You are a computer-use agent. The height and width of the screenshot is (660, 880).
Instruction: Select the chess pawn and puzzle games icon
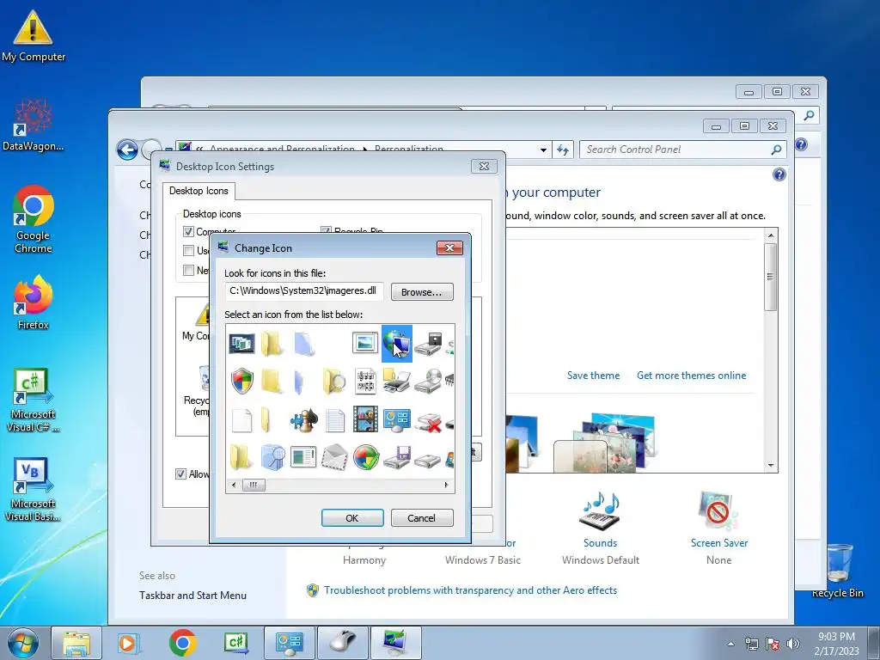pos(303,419)
